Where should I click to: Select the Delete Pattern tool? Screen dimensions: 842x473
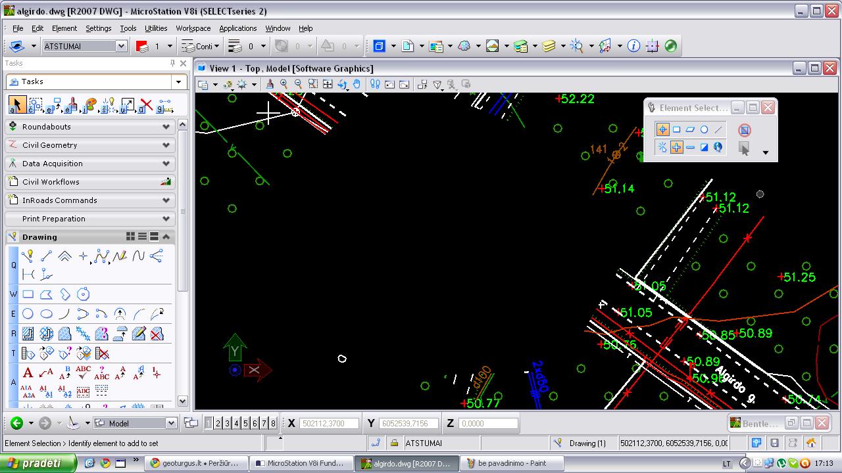[157, 334]
